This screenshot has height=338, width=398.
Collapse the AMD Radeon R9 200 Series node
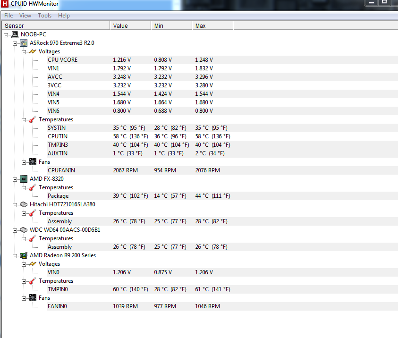tap(15, 256)
